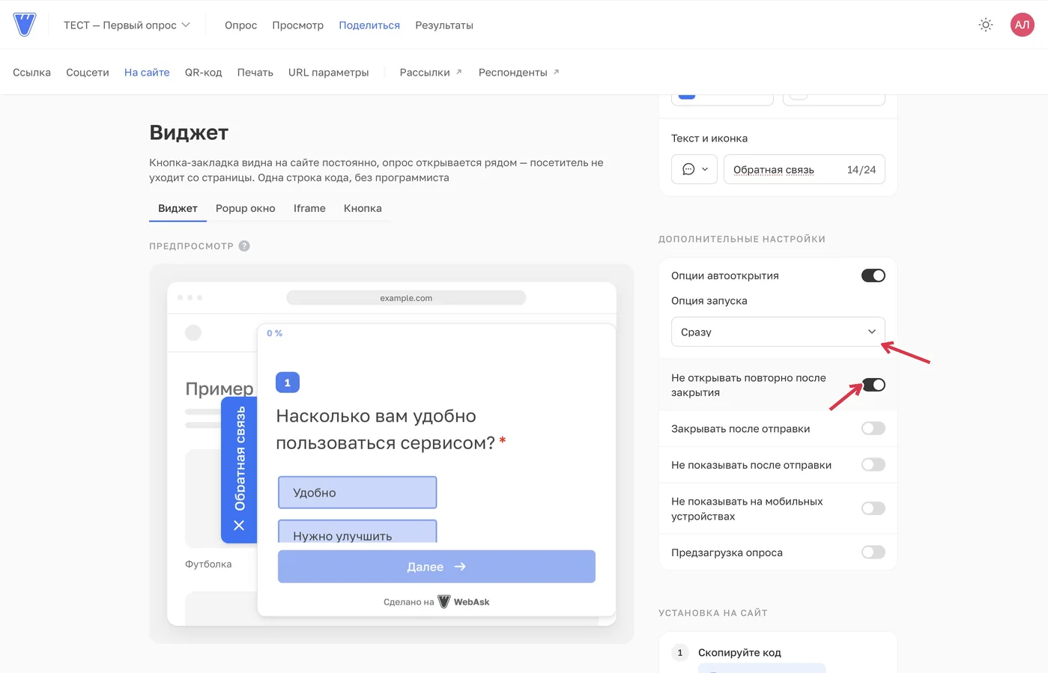This screenshot has height=673, width=1048.
Task: Click the blue Обратная связь side tab
Action: [239, 470]
